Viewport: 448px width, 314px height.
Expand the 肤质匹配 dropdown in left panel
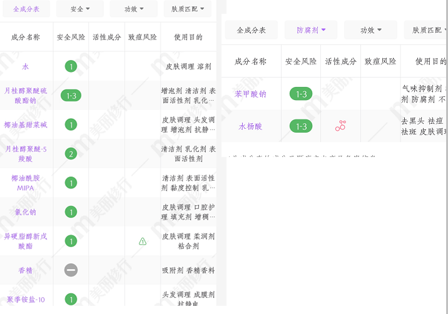[188, 9]
